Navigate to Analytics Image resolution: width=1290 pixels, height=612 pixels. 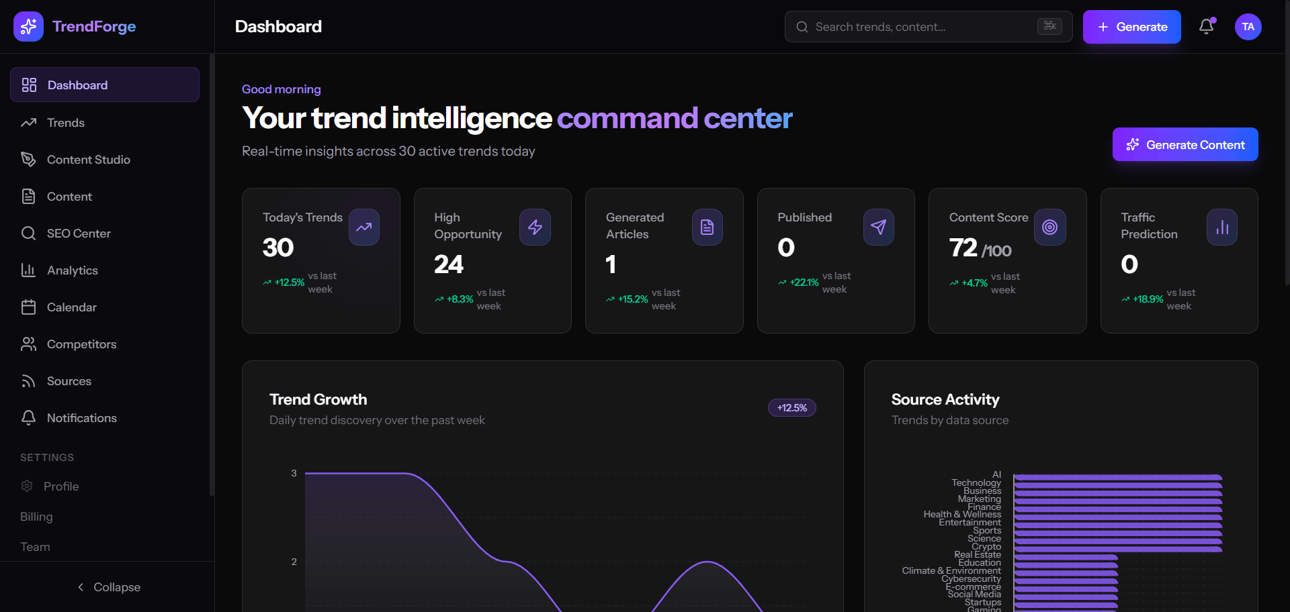[105, 270]
